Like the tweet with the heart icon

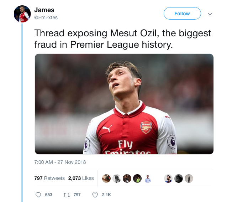point(95,195)
